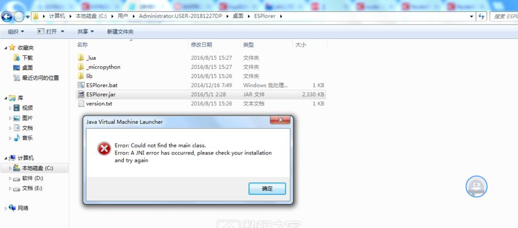The height and width of the screenshot is (228, 518).
Task: Click the refresh icon beside address bar
Action: (x=481, y=16)
